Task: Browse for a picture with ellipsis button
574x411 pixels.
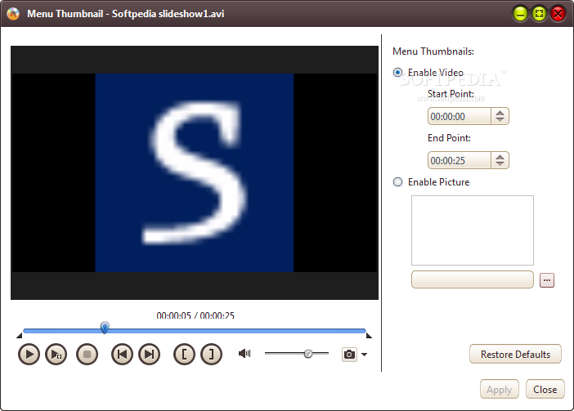Action: tap(547, 280)
